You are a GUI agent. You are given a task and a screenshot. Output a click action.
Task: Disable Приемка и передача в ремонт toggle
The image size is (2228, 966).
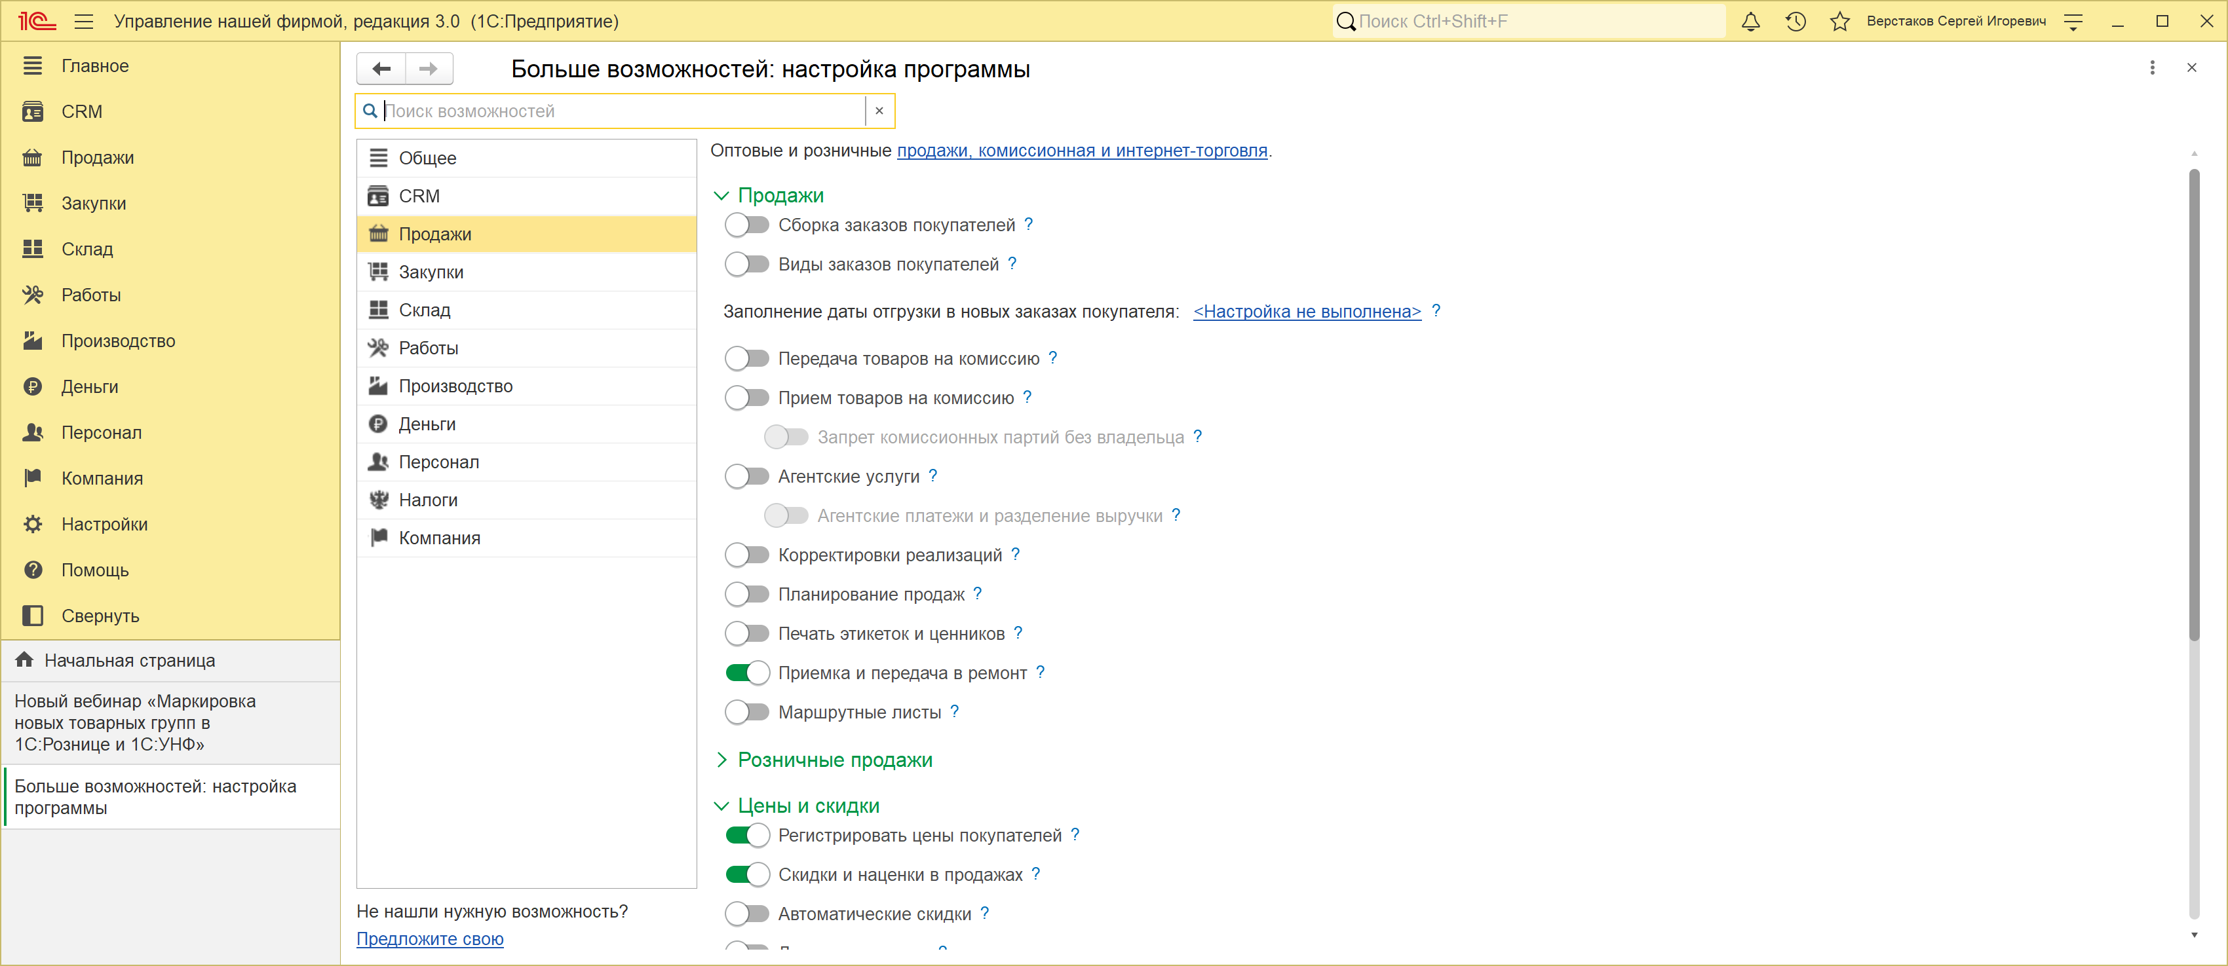(746, 672)
